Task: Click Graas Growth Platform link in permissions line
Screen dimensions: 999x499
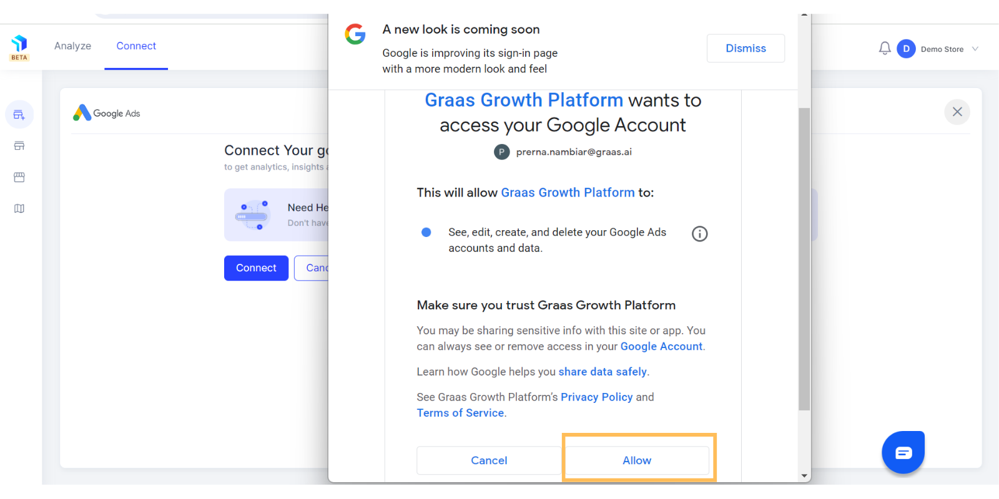Action: pos(568,193)
